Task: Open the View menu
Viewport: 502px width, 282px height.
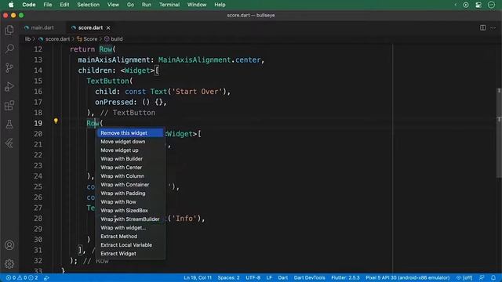Action: (113, 5)
